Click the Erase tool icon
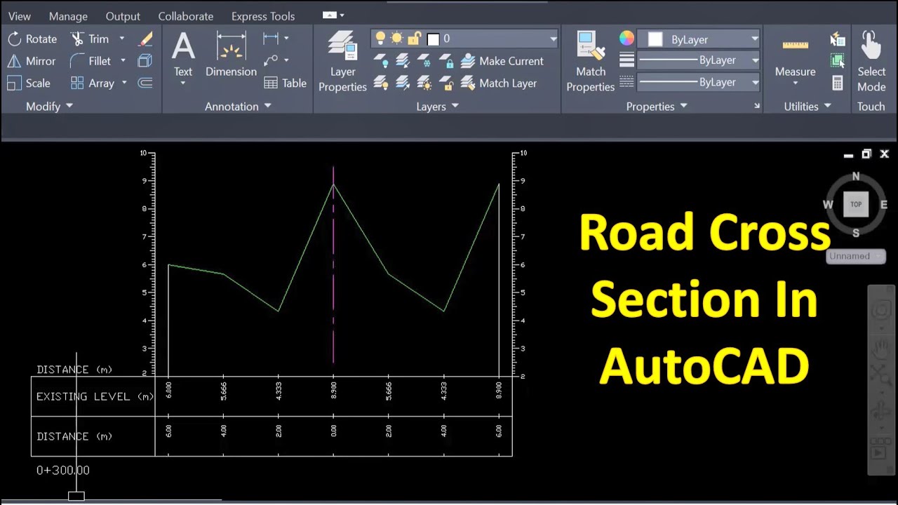The image size is (898, 505). (145, 39)
